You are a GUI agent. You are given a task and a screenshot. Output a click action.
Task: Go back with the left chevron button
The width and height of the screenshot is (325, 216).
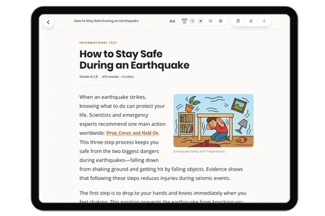tap(48, 22)
